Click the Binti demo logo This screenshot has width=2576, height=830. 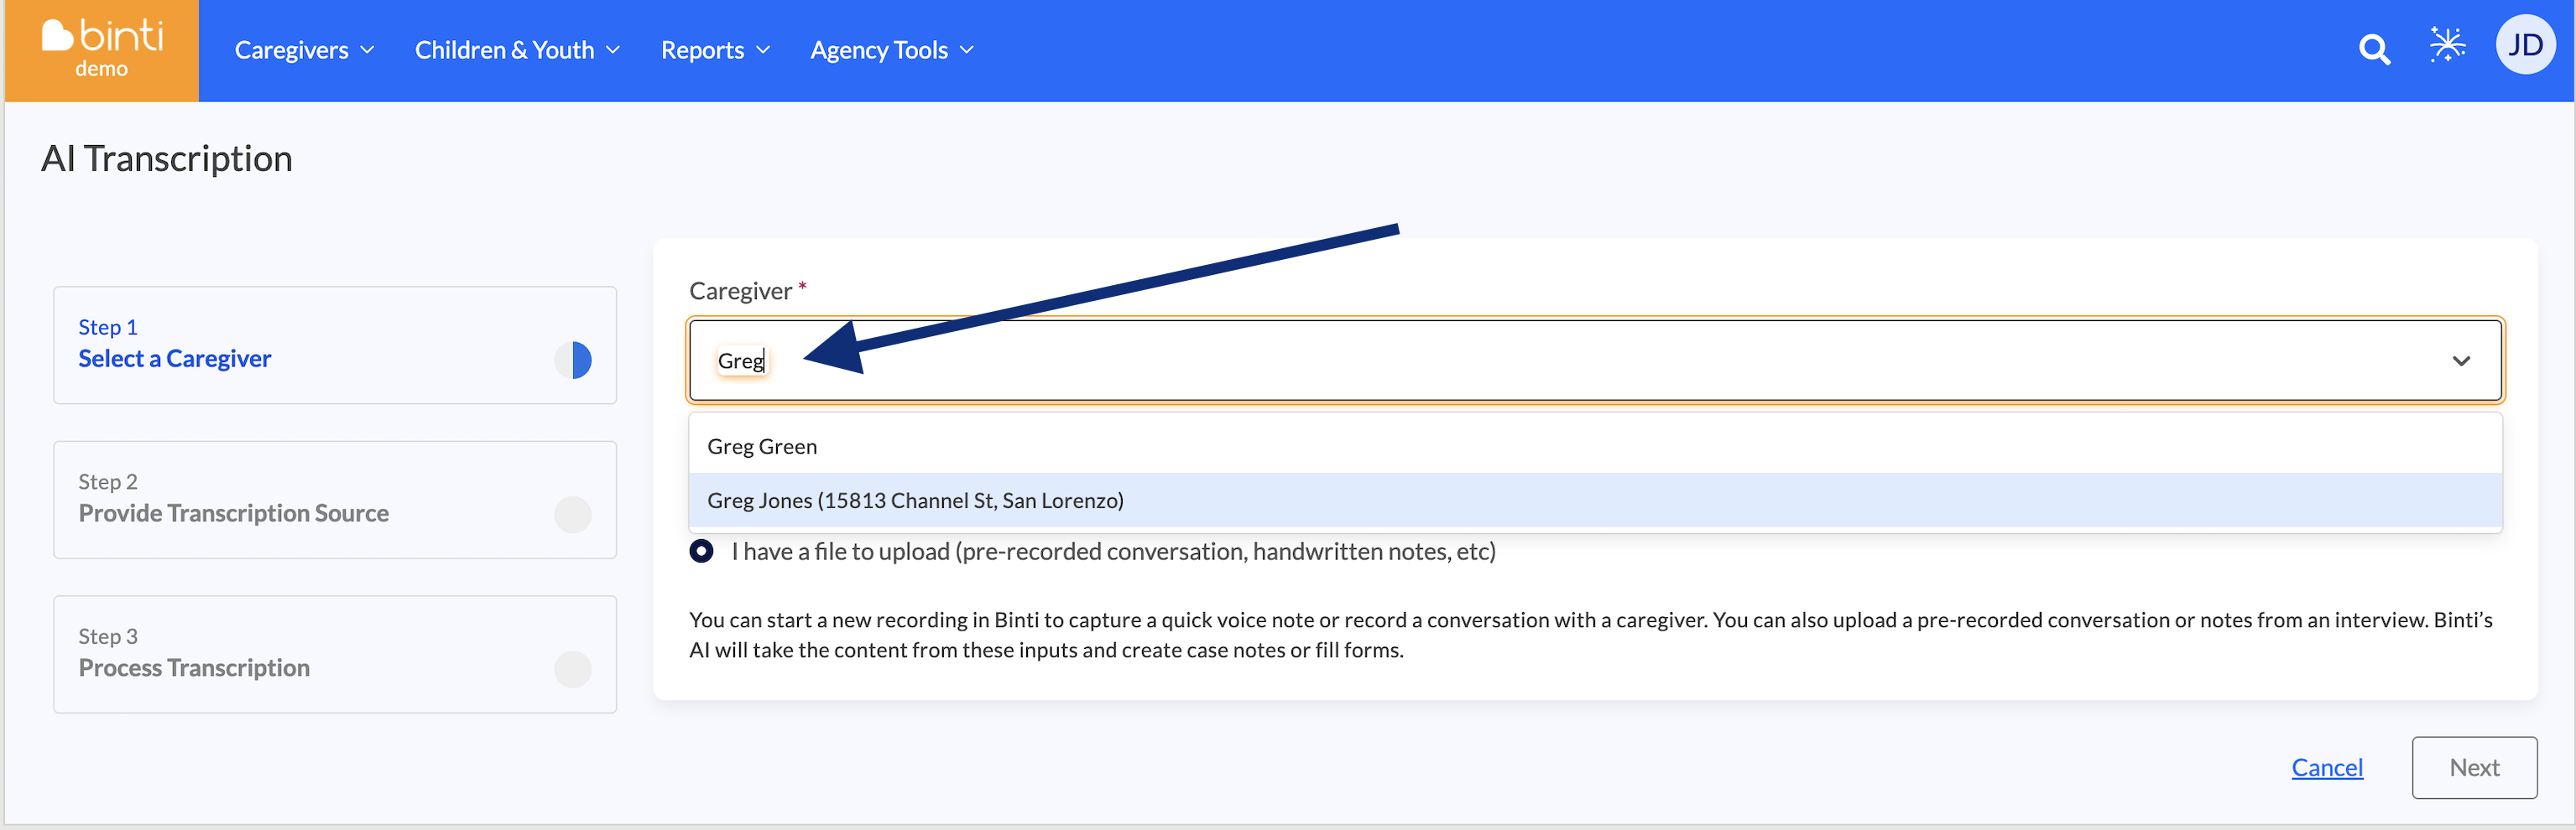point(102,50)
